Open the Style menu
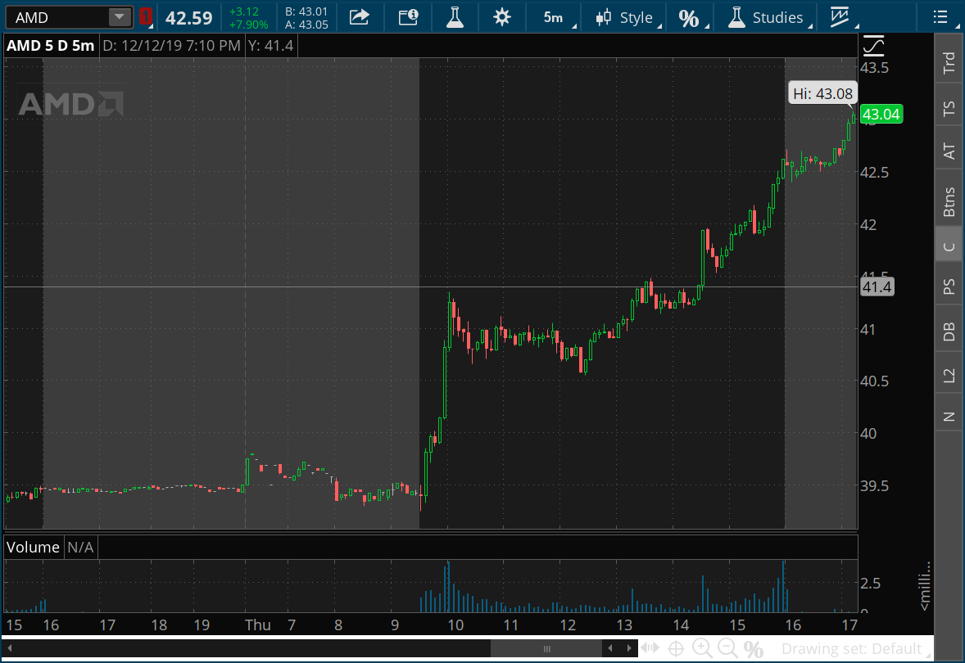 (627, 17)
